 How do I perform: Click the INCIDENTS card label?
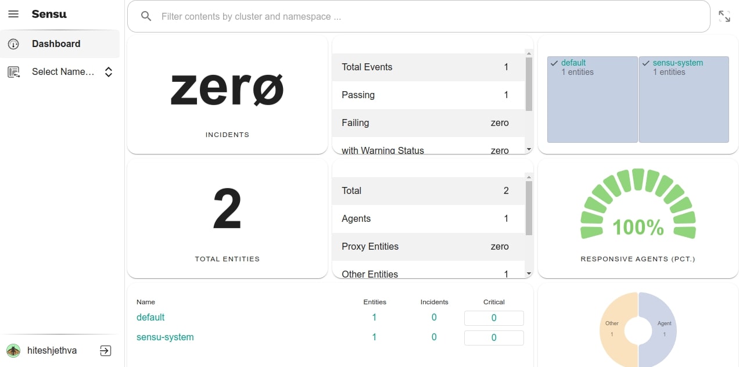[x=227, y=135]
